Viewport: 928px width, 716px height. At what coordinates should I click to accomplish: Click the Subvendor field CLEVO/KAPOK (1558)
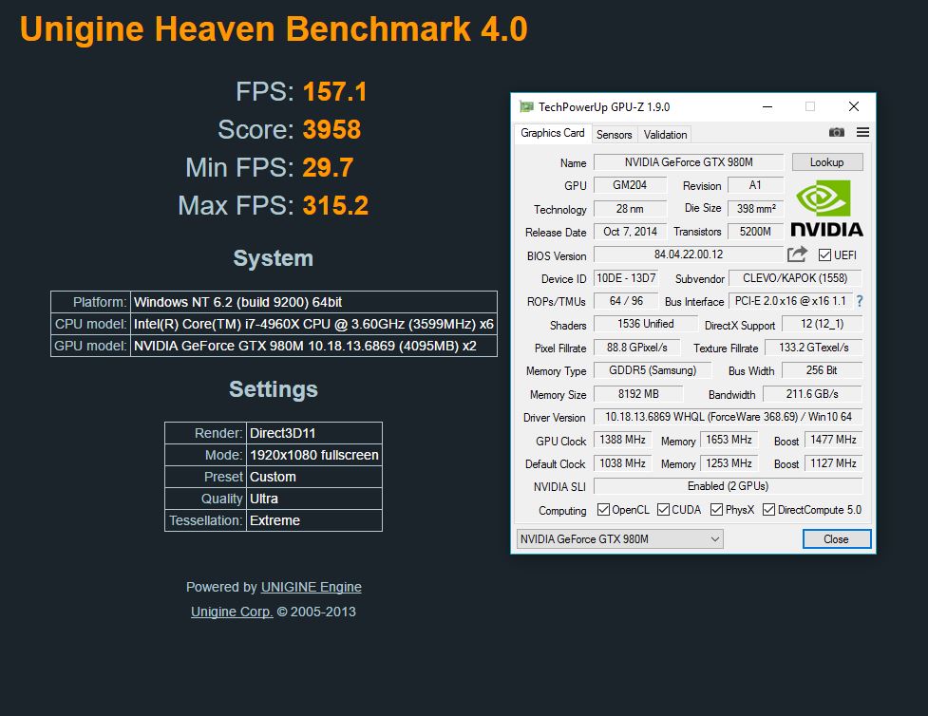click(795, 278)
